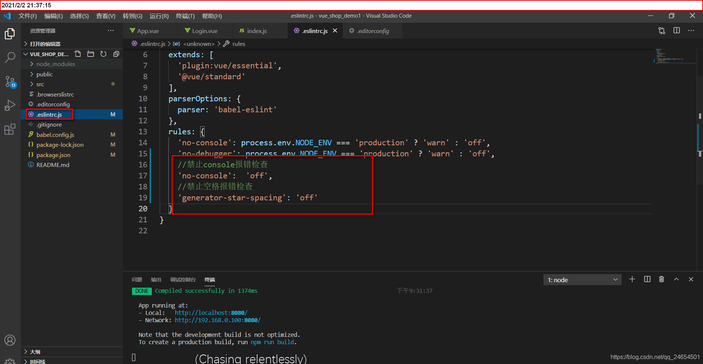Open editor more actions ellipsis
This screenshot has height=364, width=703.
(x=691, y=31)
